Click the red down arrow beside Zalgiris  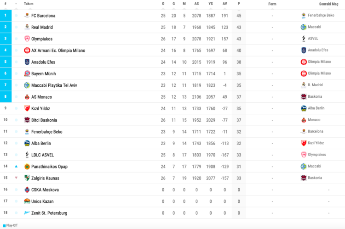16,178
